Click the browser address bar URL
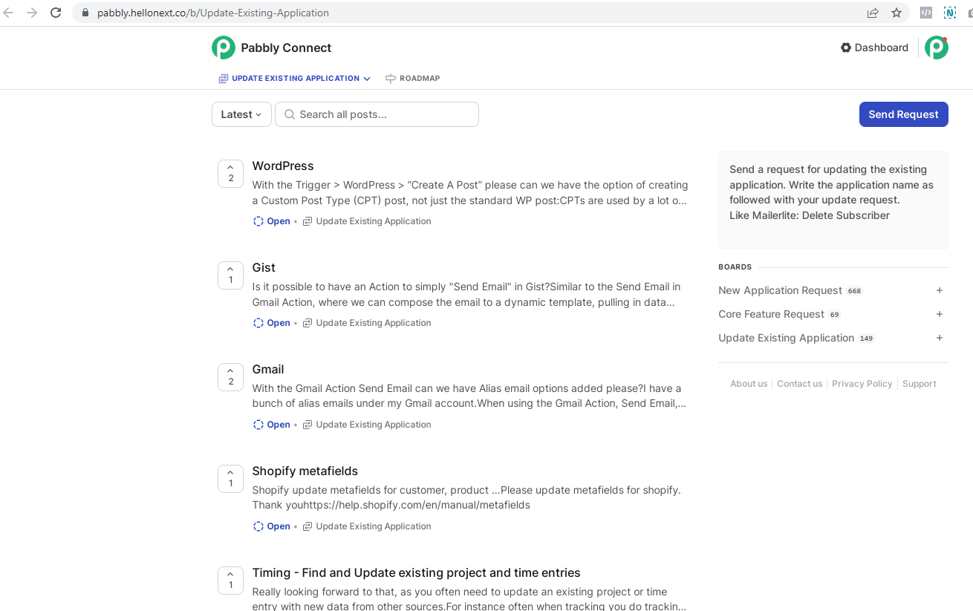973x611 pixels. (213, 13)
